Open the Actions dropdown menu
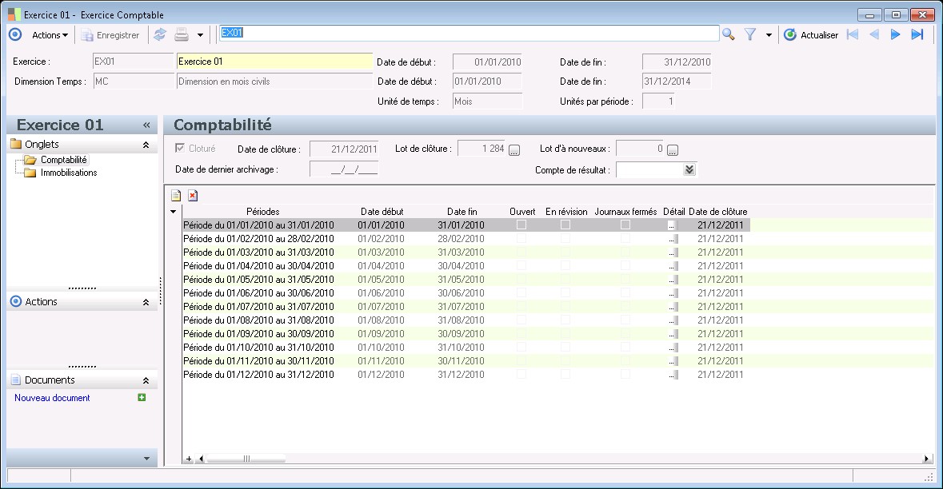Viewport: 943px width, 489px height. pos(50,34)
